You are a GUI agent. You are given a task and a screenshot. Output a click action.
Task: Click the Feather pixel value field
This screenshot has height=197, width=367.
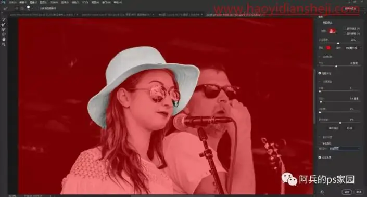(x=354, y=99)
